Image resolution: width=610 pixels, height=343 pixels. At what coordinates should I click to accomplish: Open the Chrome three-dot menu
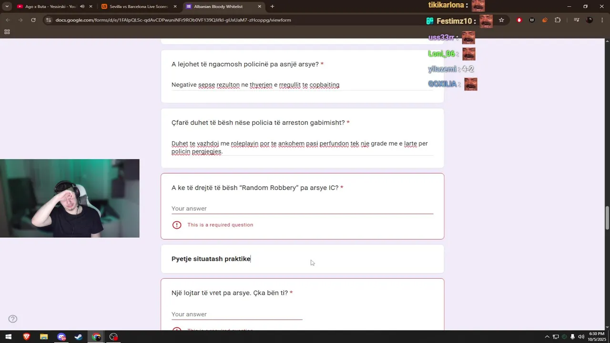pos(602,20)
